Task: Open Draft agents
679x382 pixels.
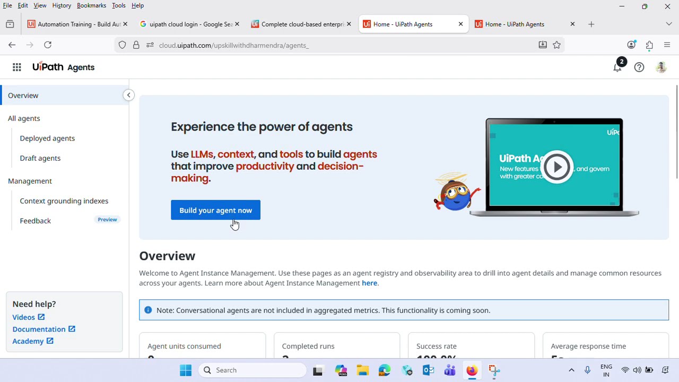Action: (x=40, y=158)
